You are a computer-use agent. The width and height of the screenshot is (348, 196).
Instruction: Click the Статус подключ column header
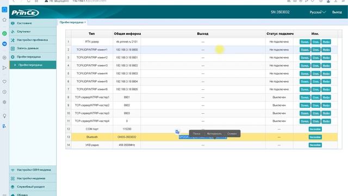pos(279,34)
